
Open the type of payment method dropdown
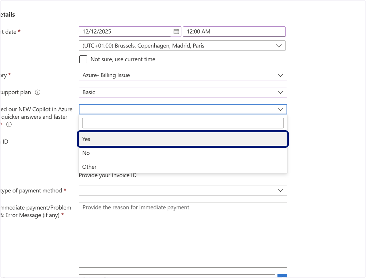pyautogui.click(x=183, y=190)
